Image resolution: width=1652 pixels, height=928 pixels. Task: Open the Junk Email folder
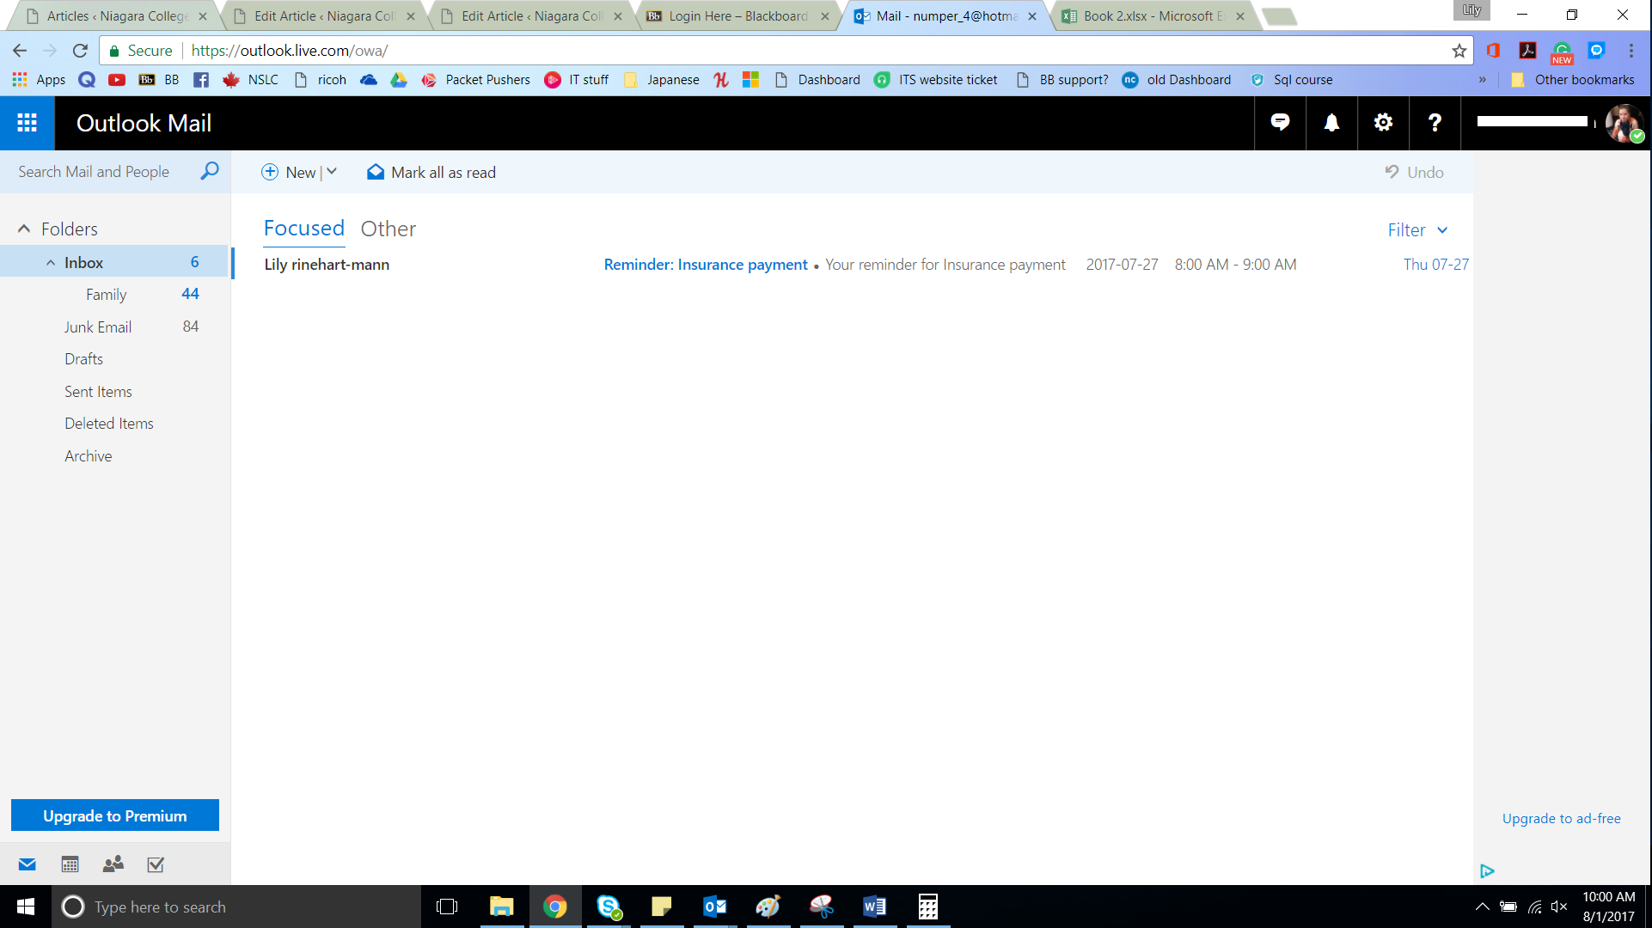(x=98, y=327)
